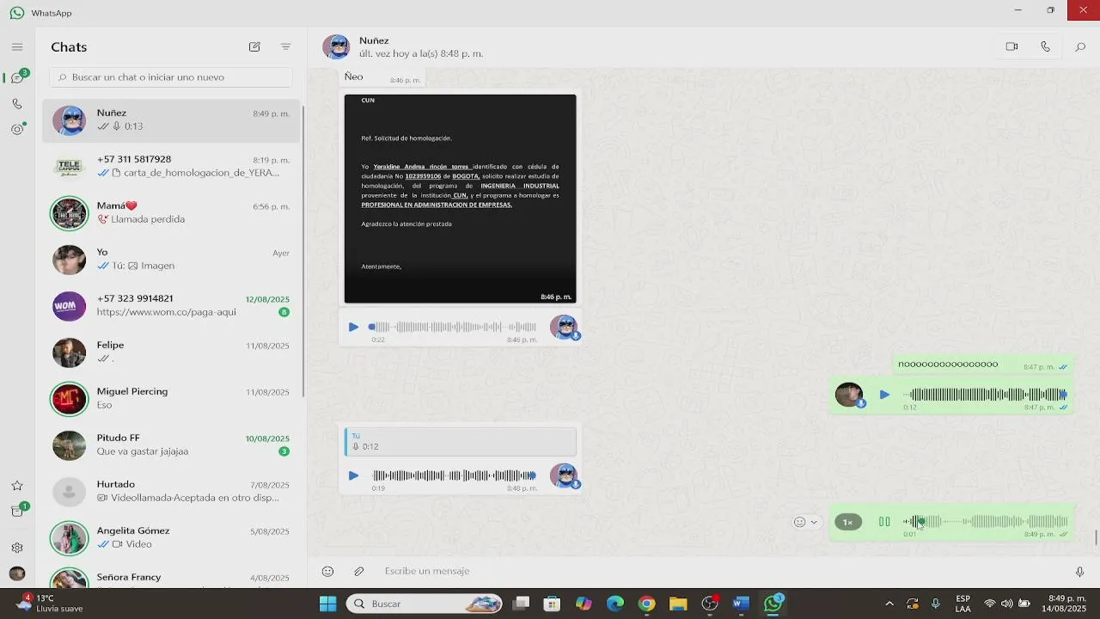Open the Hurtado chat
This screenshot has width=1100, height=619.
pos(171,491)
